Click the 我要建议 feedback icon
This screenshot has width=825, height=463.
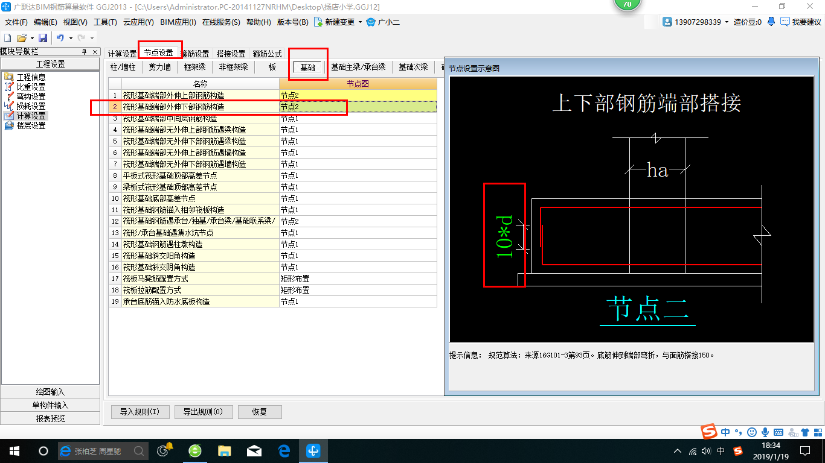point(785,21)
